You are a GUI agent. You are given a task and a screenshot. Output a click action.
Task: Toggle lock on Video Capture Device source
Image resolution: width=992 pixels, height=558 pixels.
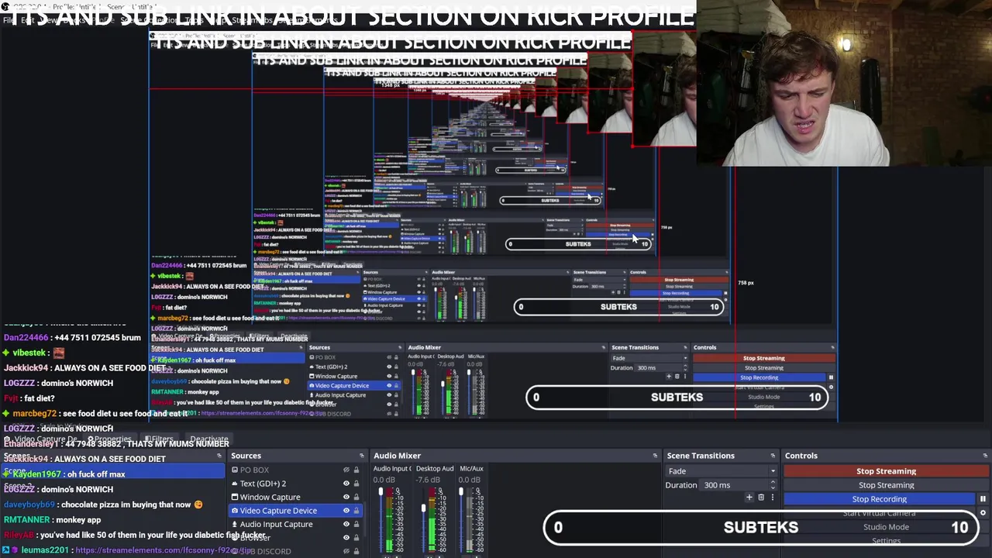[356, 511]
